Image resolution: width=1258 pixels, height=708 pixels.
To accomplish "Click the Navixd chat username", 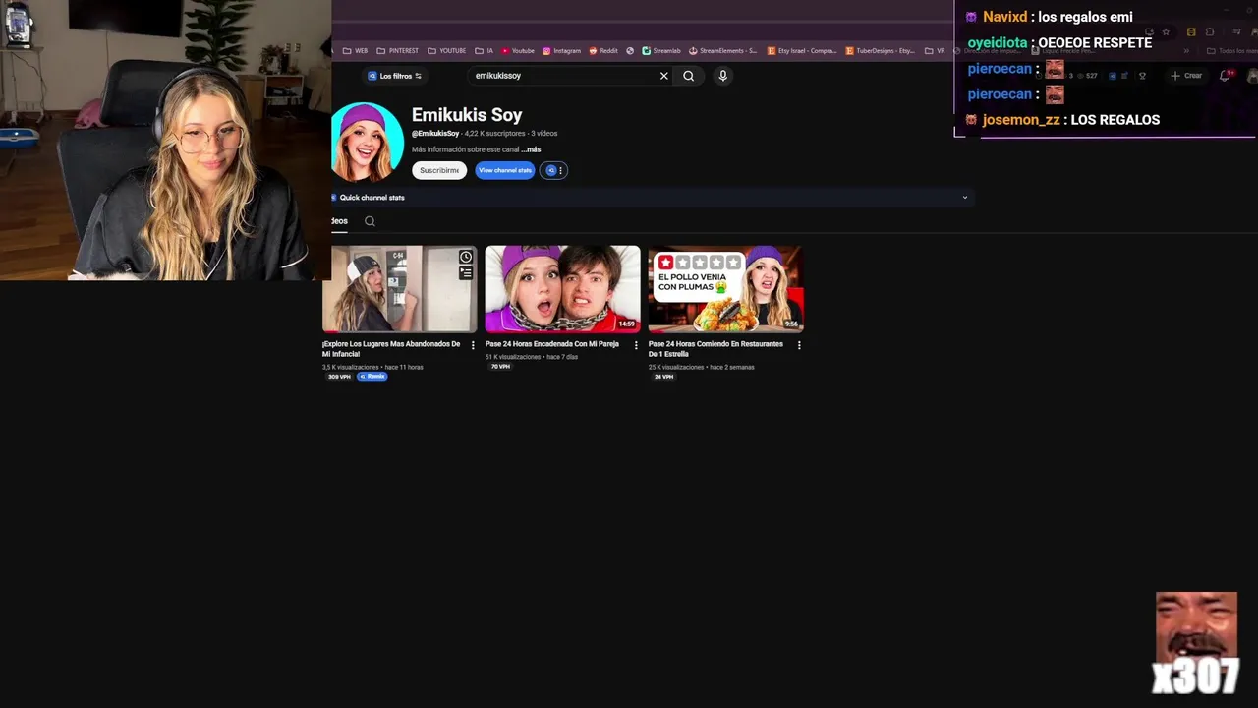I will pos(1004,17).
